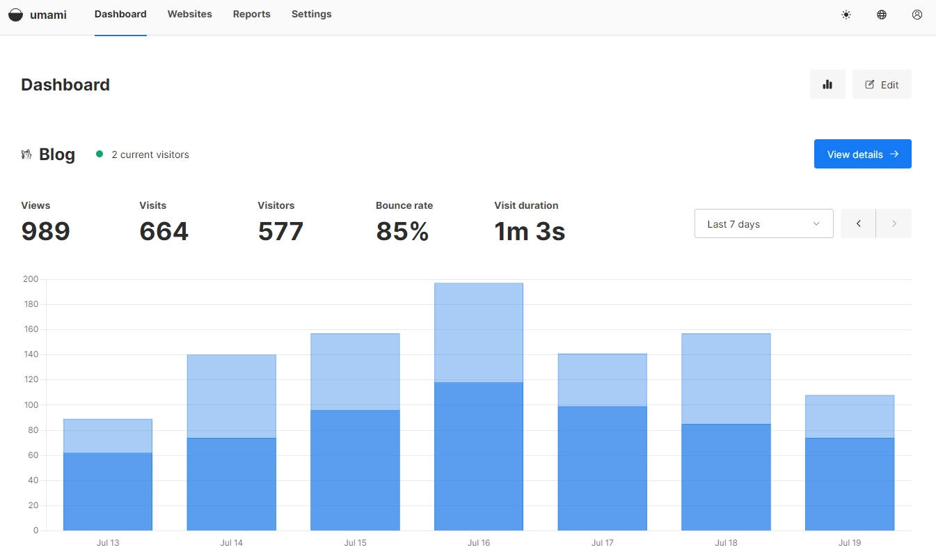
Task: Click the umami logo icon
Action: coord(15,15)
